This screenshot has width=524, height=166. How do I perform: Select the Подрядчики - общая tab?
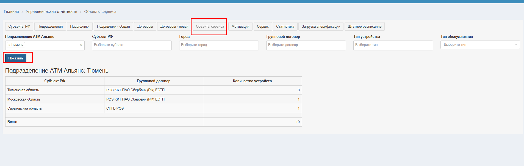coord(113,27)
